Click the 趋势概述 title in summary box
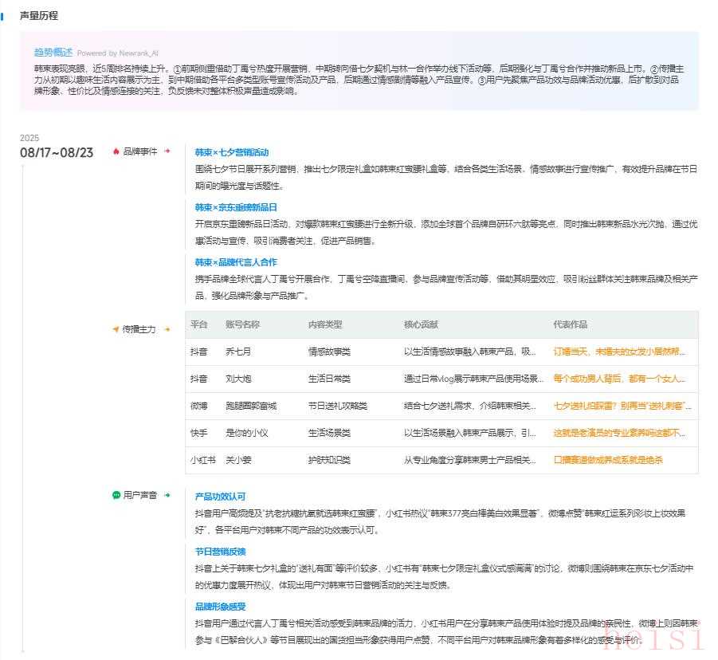The width and height of the screenshot is (718, 660). 53,52
